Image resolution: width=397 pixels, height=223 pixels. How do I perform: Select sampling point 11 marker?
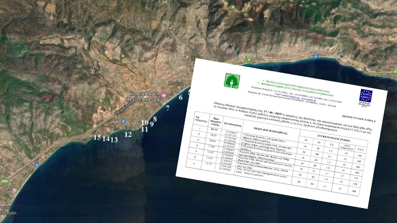tap(145, 130)
